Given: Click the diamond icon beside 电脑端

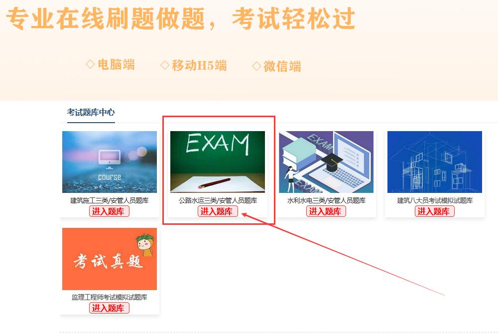Looking at the screenshot, I should pyautogui.click(x=90, y=64).
